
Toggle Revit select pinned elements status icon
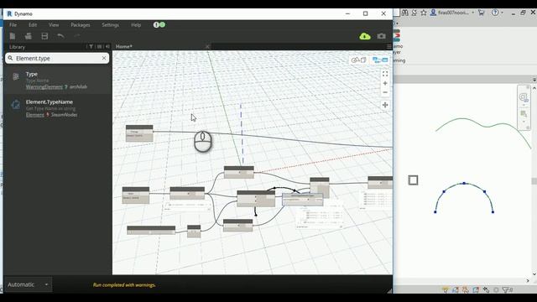466,290
